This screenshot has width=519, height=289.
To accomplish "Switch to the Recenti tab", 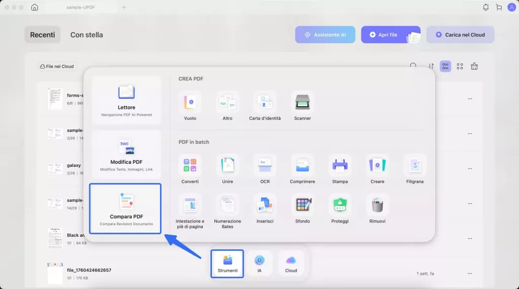I will pos(43,35).
